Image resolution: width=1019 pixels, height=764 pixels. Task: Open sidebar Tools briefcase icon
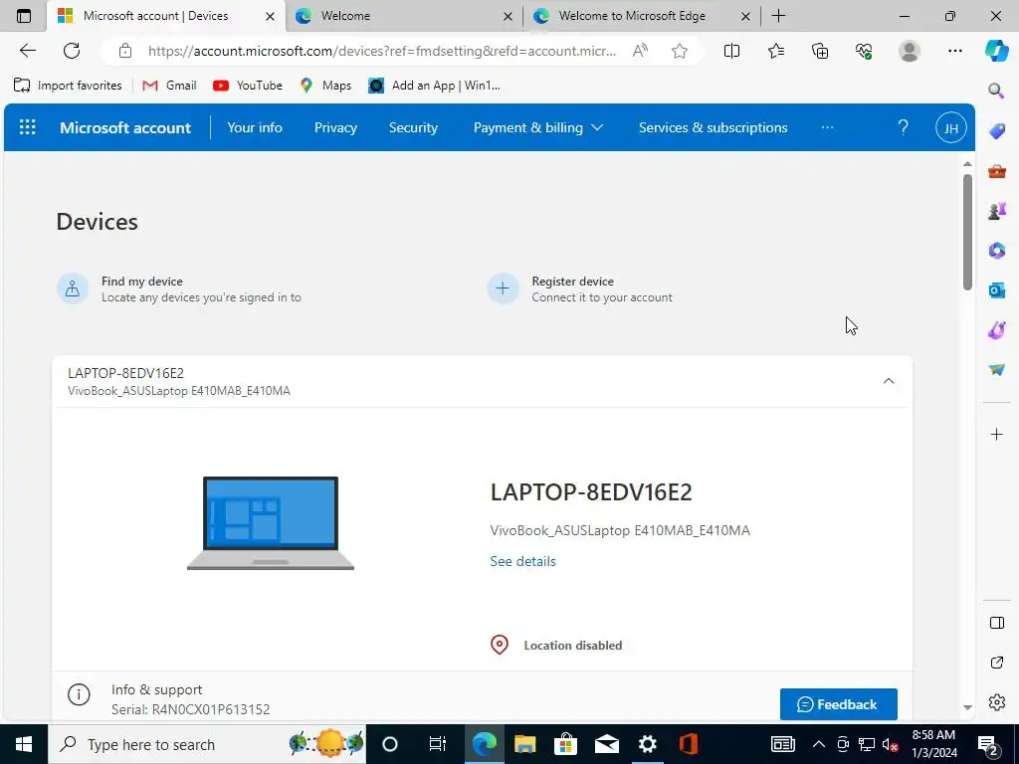click(x=996, y=171)
